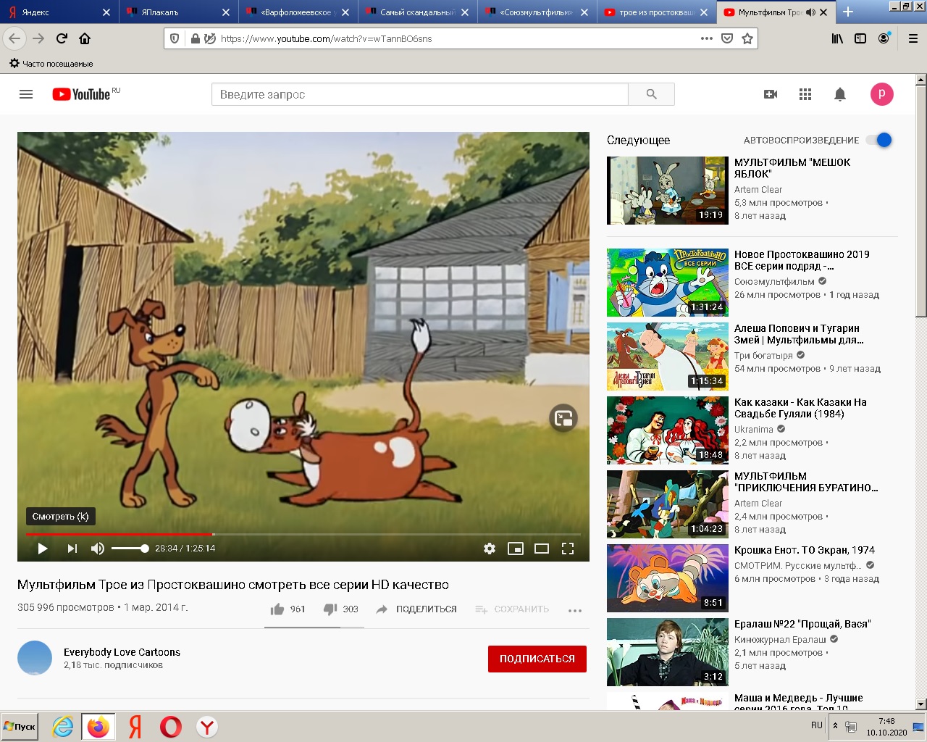This screenshot has width=927, height=742.
Task: Open the Firefox application menu
Action: pos(913,38)
